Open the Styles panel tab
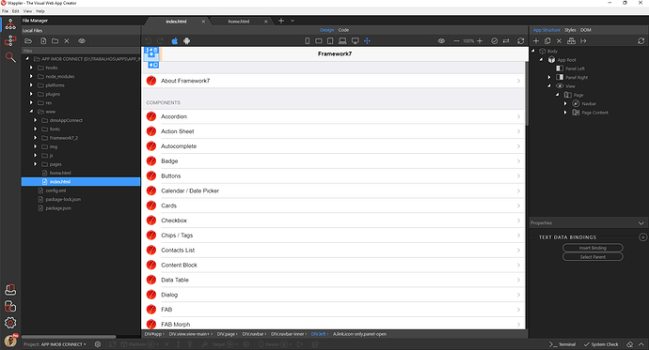Image resolution: width=649 pixels, height=350 pixels. tap(570, 30)
